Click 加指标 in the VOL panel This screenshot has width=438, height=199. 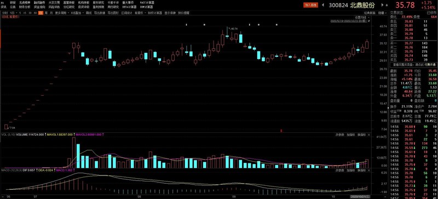tap(350, 135)
